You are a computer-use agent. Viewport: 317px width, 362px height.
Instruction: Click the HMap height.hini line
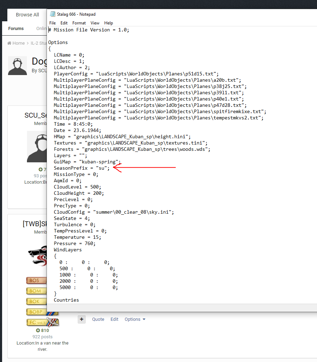122,137
